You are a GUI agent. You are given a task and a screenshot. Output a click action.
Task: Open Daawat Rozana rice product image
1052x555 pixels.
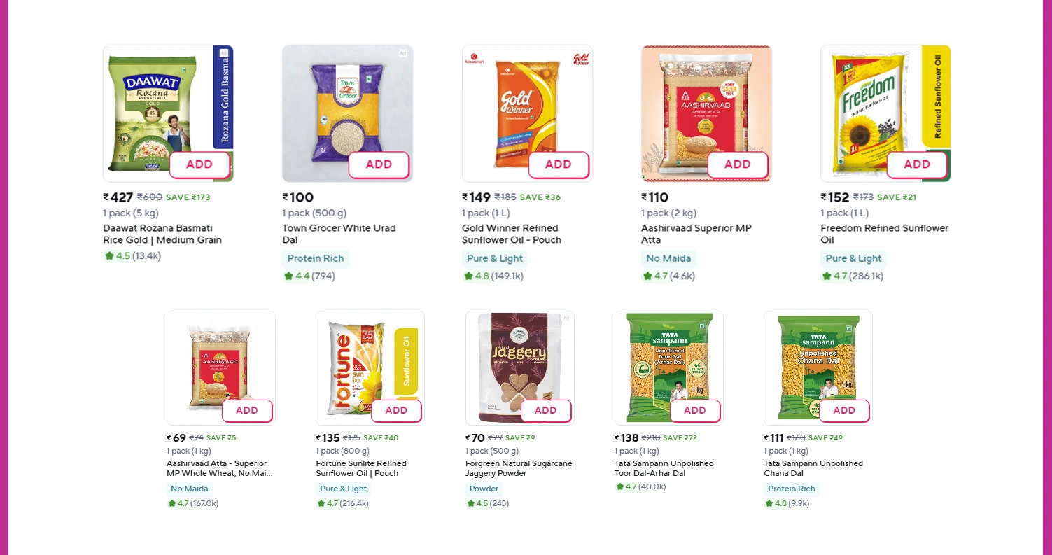pos(154,105)
